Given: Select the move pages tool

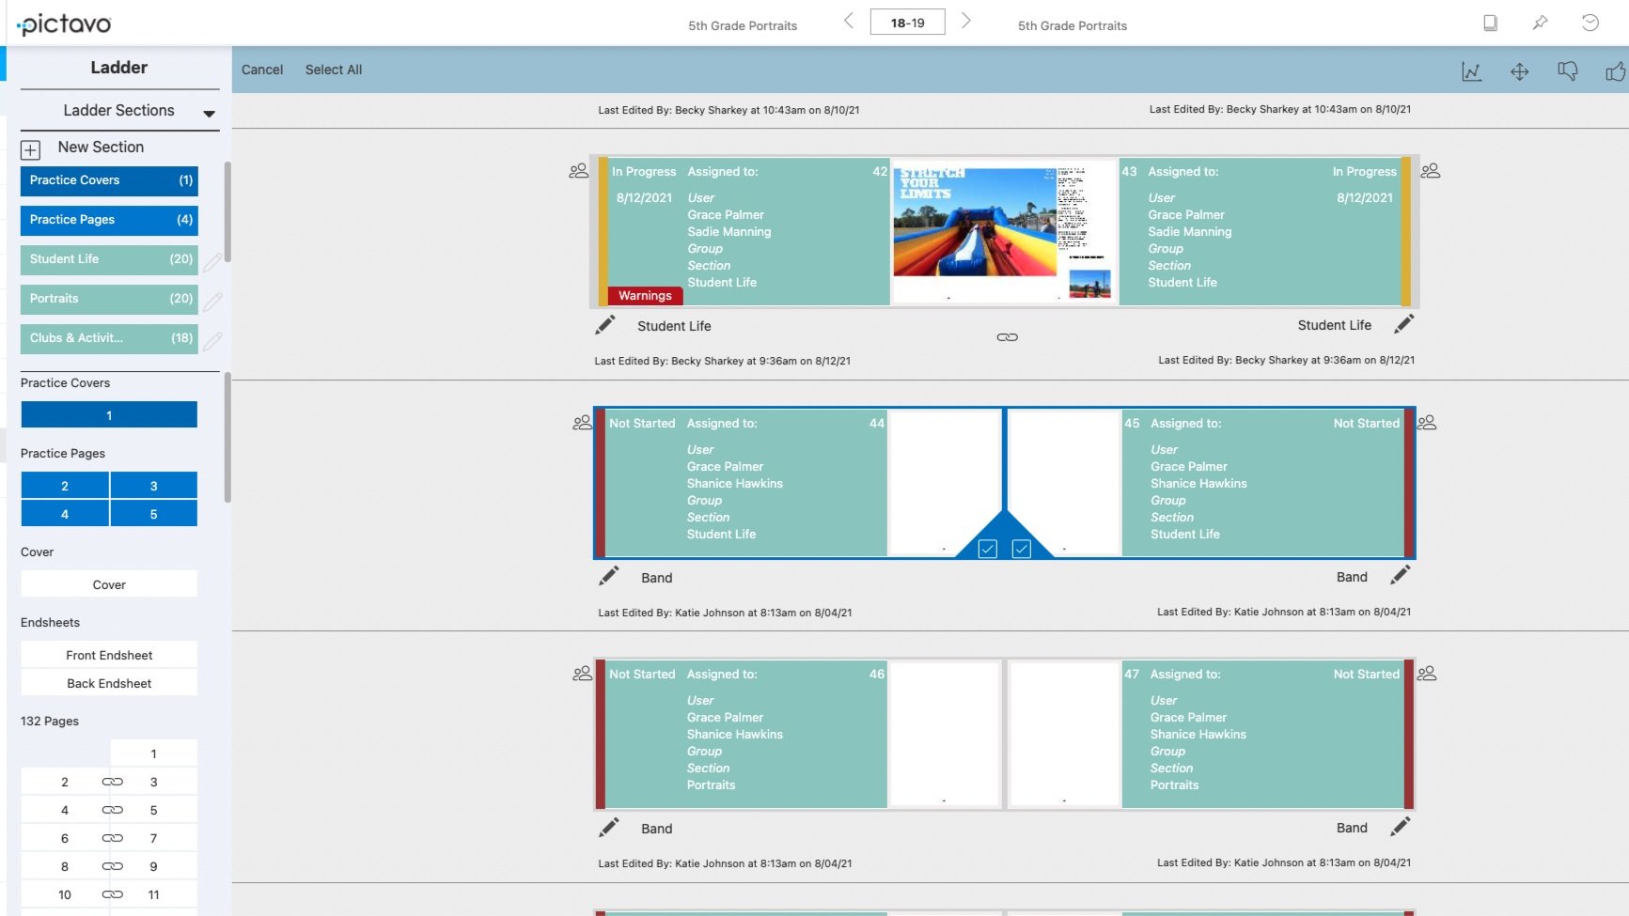Looking at the screenshot, I should (x=1521, y=70).
